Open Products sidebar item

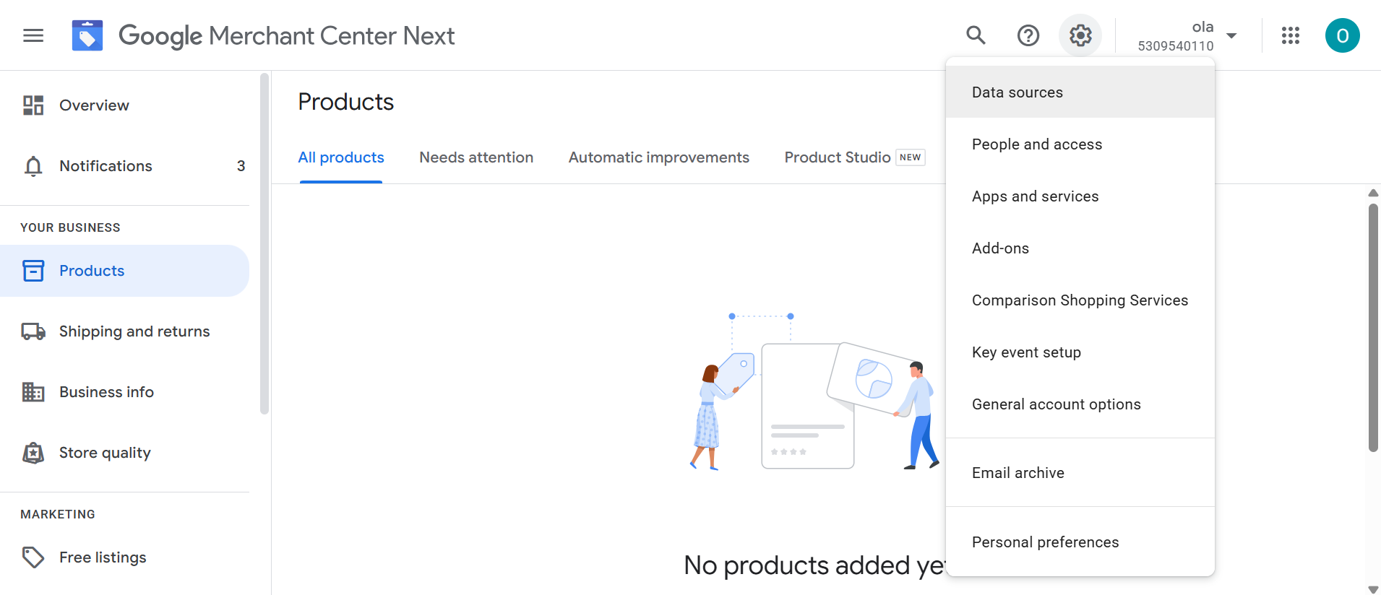click(124, 271)
